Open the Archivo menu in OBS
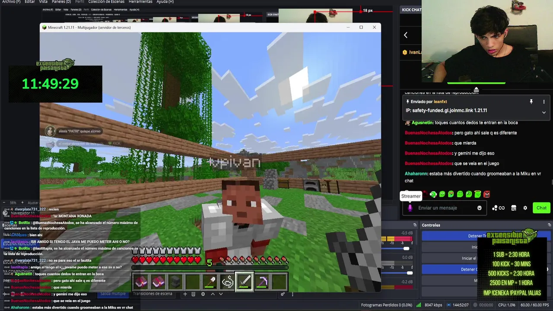This screenshot has height=311, width=553. (11, 2)
